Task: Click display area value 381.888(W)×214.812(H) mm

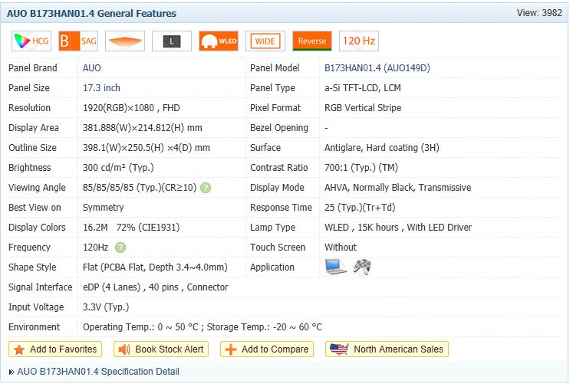Action: [x=143, y=128]
